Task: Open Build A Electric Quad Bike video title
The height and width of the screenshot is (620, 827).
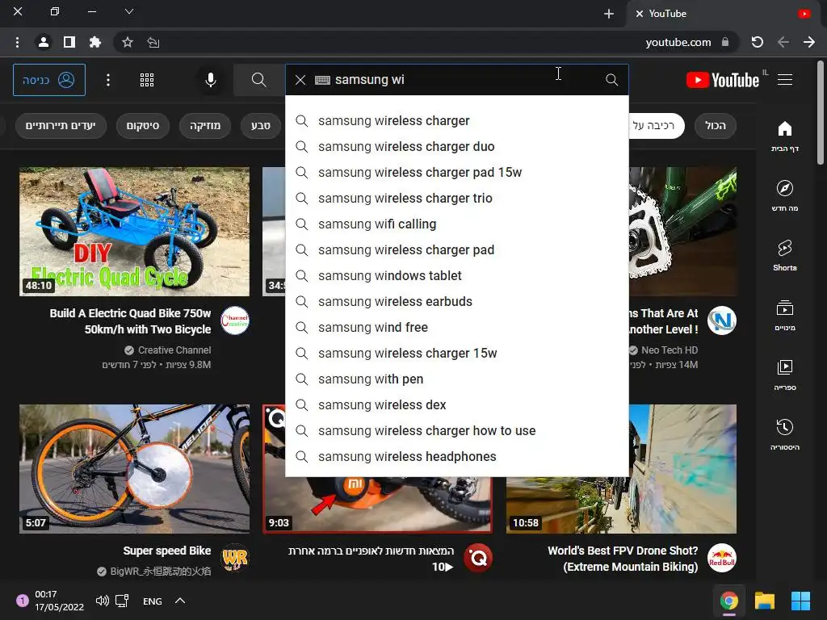Action: click(130, 321)
